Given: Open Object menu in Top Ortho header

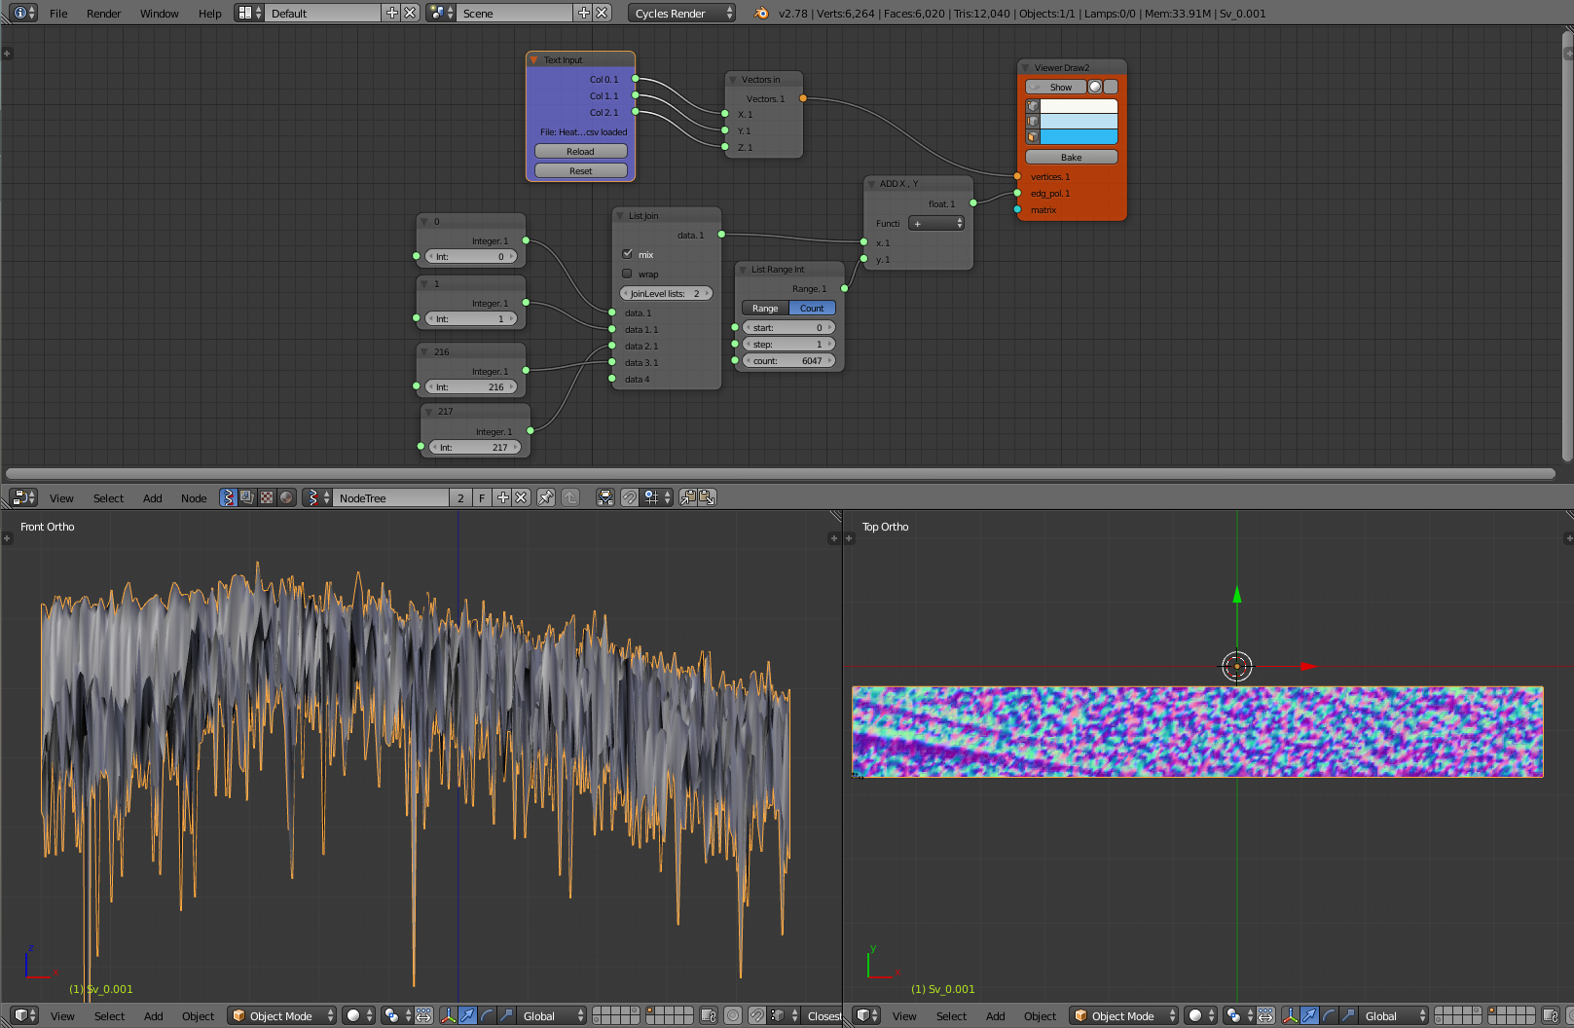Looking at the screenshot, I should click(x=1040, y=1015).
